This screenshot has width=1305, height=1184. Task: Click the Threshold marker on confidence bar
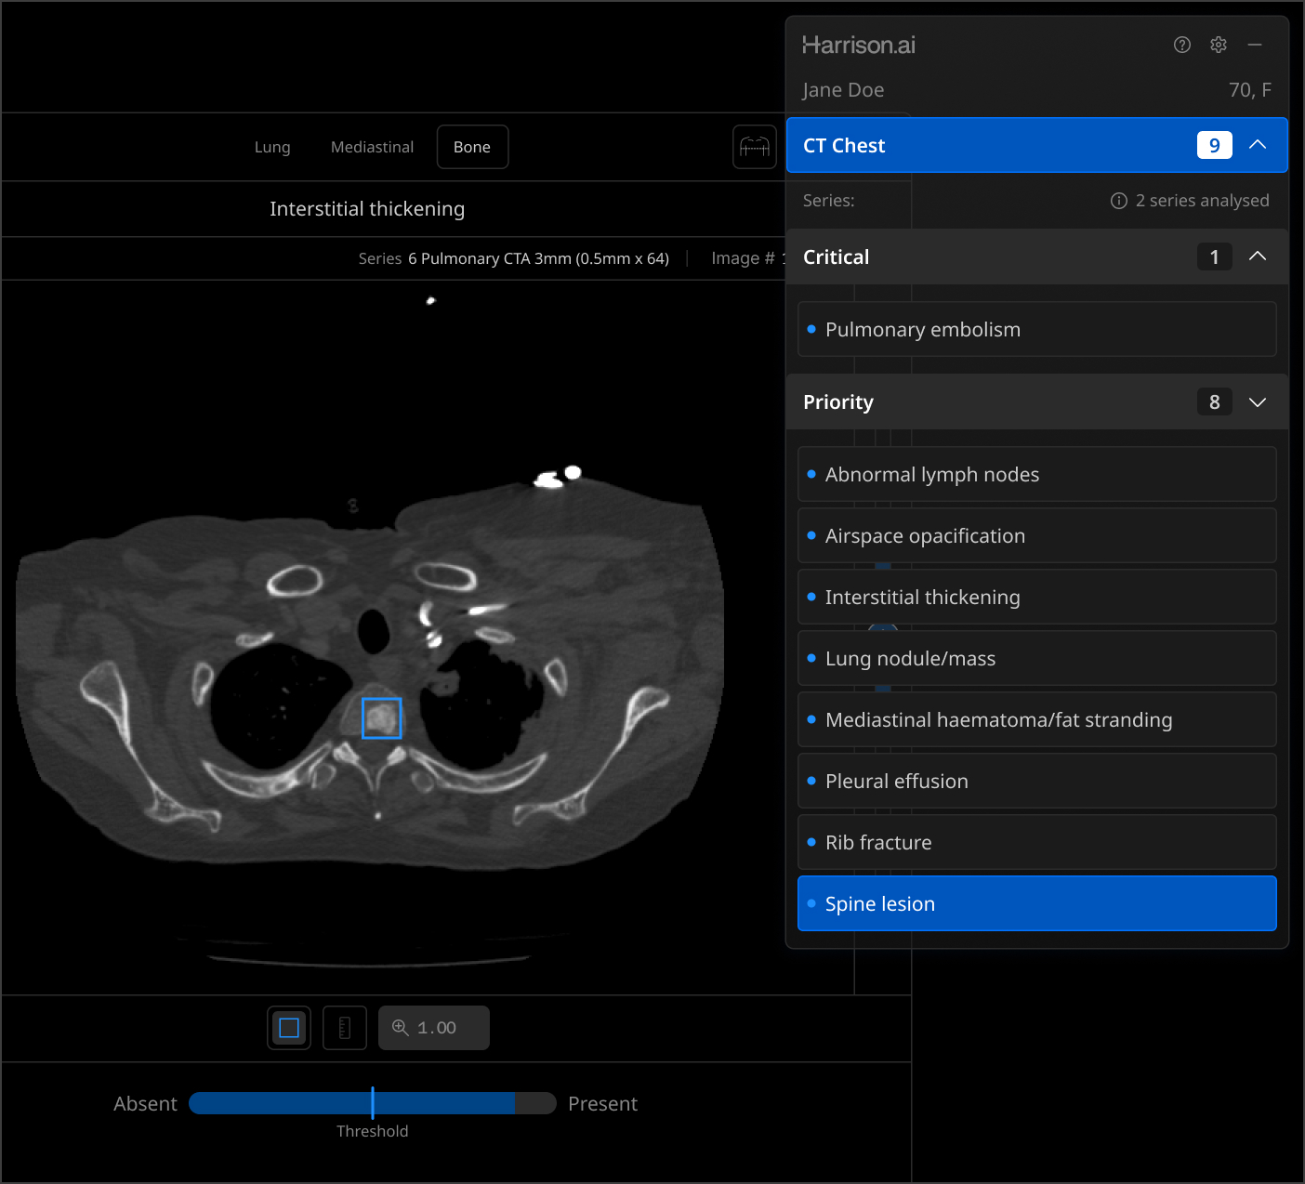point(373,1103)
